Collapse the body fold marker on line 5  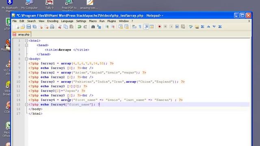tap(26, 59)
